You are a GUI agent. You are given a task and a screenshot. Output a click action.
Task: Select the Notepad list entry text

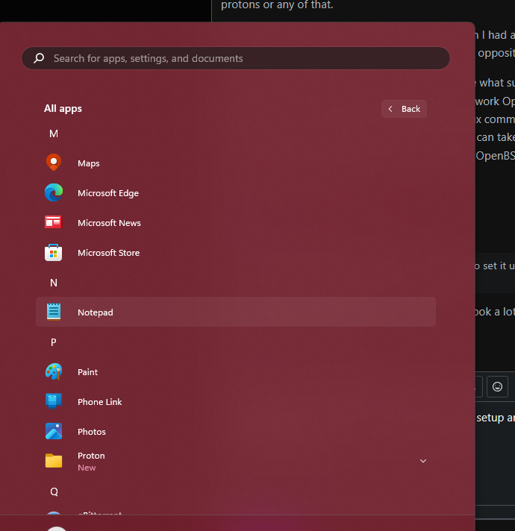[96, 312]
